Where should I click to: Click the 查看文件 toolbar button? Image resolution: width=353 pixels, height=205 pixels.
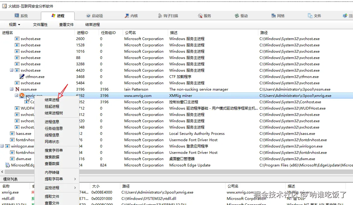point(66,25)
